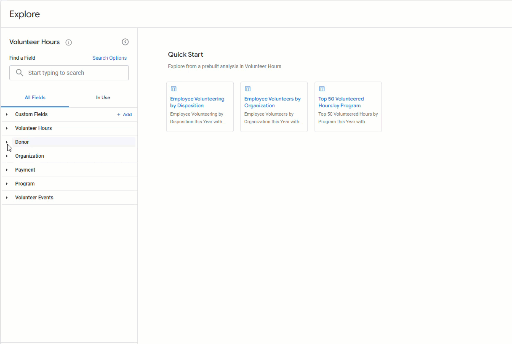Click the magnifier icon in the search box

coord(19,73)
